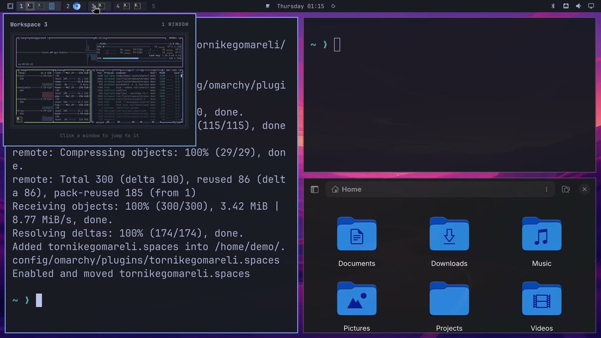Click 'remote: Compressing objects: 100% (29/29)' text
Screen dimensions: 601x338
pos(136,152)
